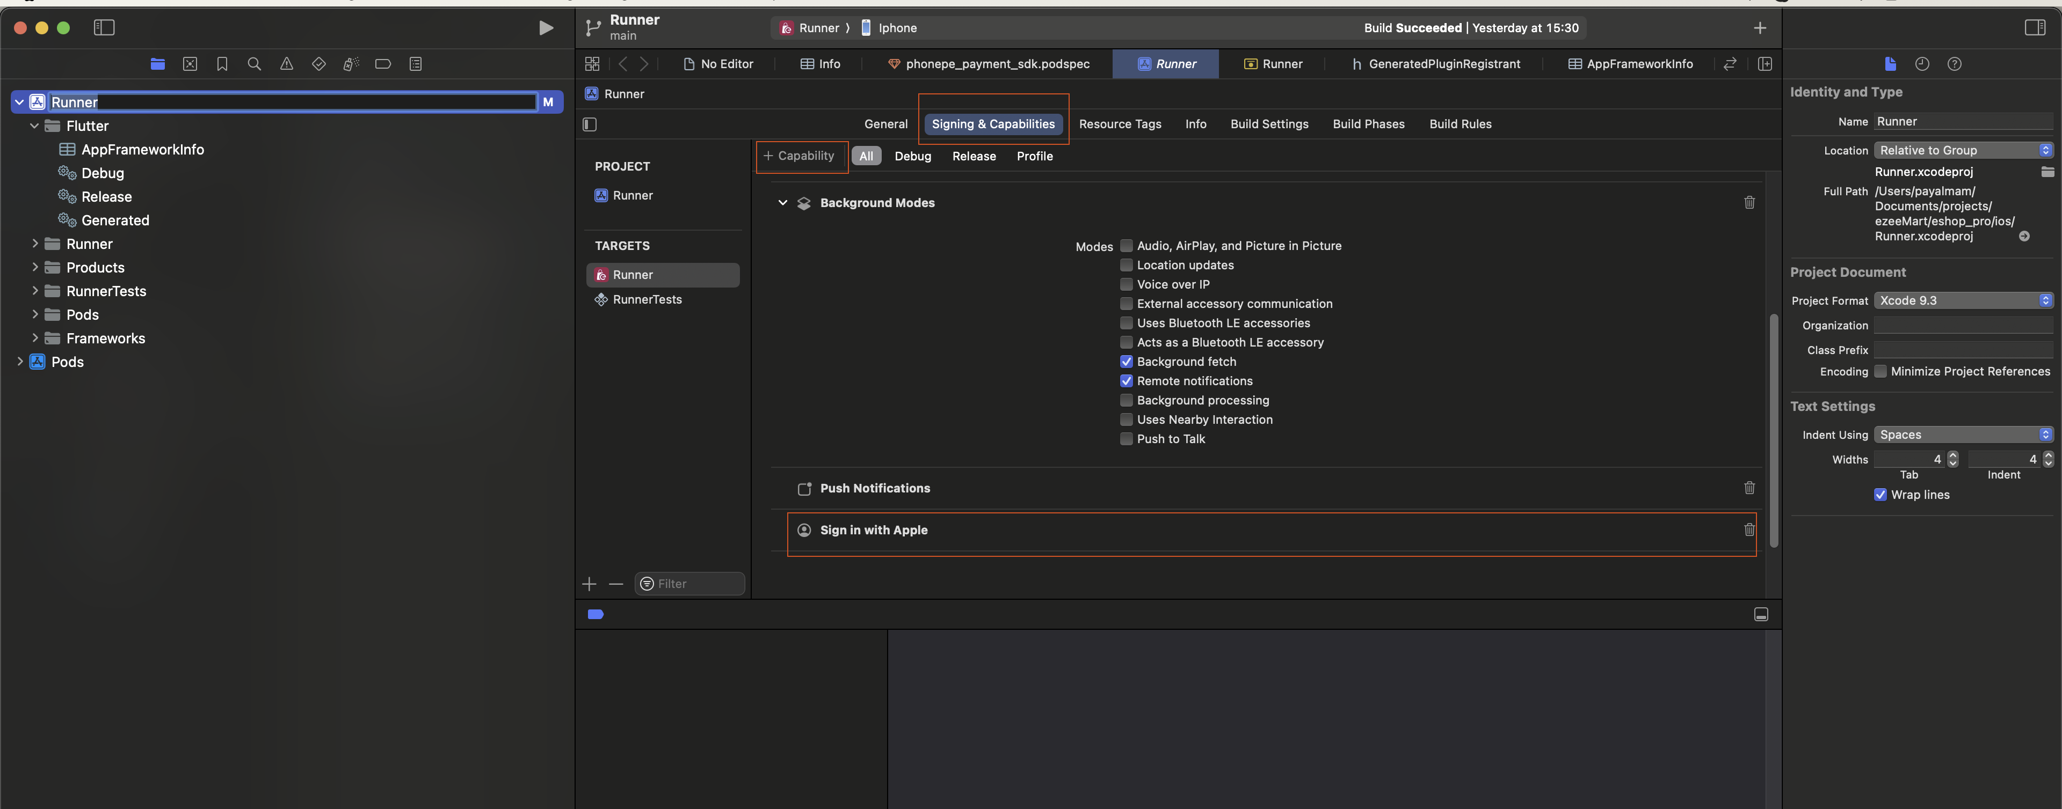The width and height of the screenshot is (2062, 809).
Task: Open the Project navigator folder icon
Action: pos(158,64)
